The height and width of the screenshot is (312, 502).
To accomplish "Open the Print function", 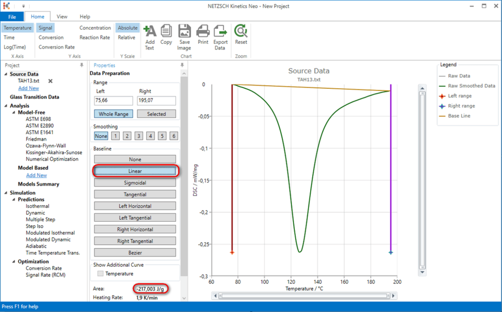I will click(202, 34).
